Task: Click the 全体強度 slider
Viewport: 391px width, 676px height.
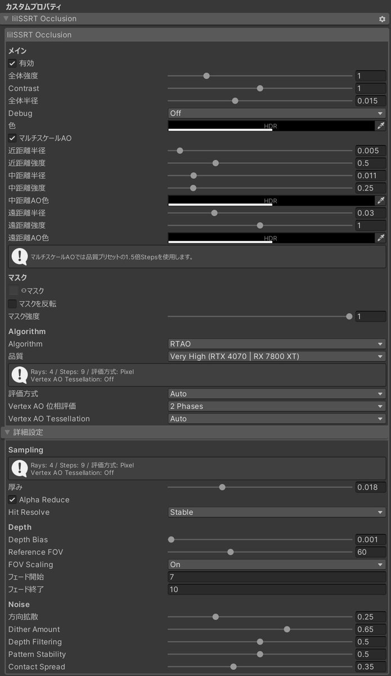Action: pyautogui.click(x=260, y=75)
